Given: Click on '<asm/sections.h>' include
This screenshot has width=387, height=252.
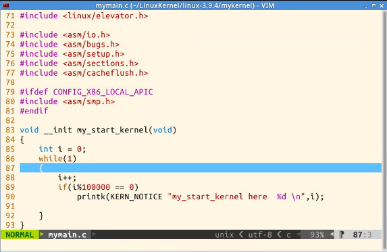Looking at the screenshot, I should coord(101,64).
